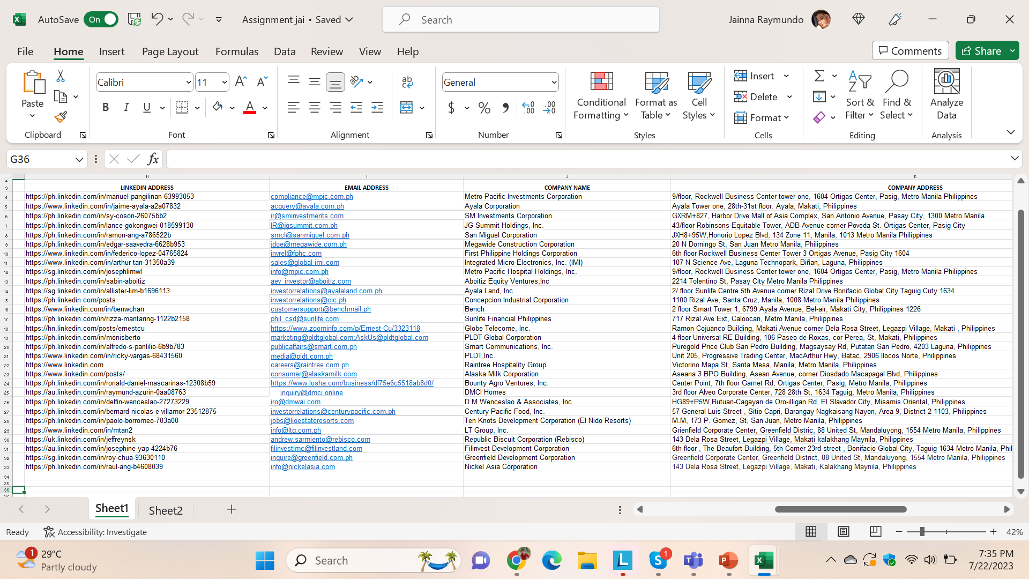
Task: Switch to the Formulas tab
Action: click(x=237, y=51)
